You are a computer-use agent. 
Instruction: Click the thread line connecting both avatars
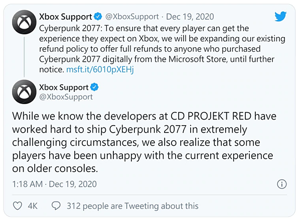(x=24, y=57)
